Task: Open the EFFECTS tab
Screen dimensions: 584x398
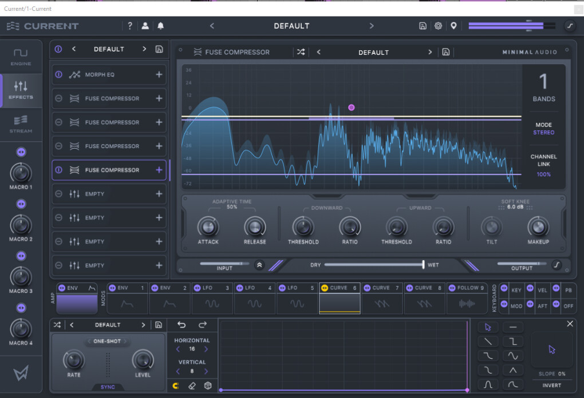Action: [21, 91]
